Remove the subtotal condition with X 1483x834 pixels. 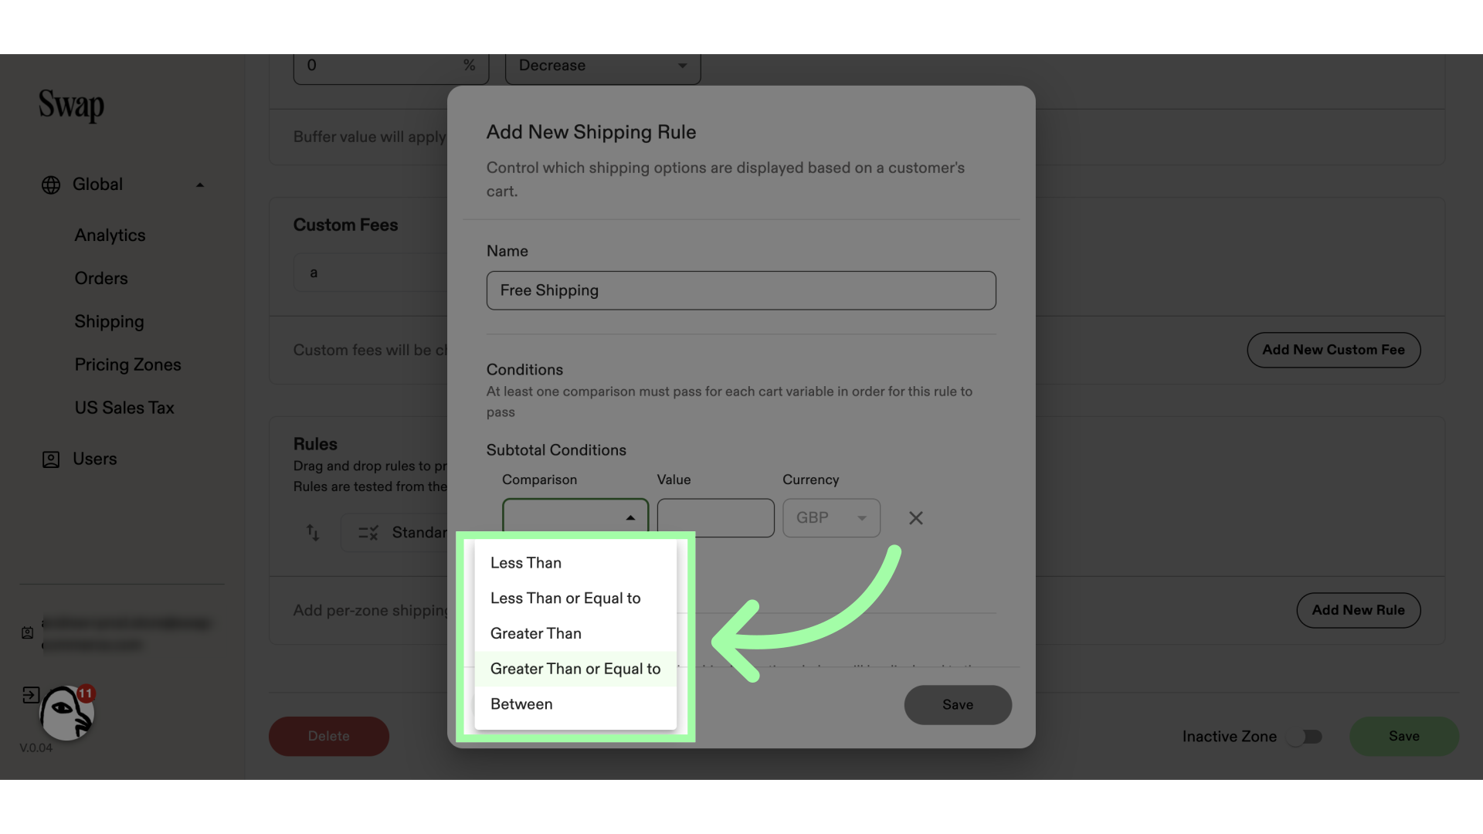click(915, 518)
